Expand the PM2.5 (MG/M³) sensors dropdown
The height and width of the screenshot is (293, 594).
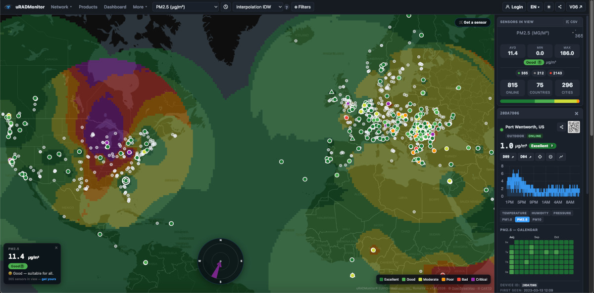click(x=540, y=33)
